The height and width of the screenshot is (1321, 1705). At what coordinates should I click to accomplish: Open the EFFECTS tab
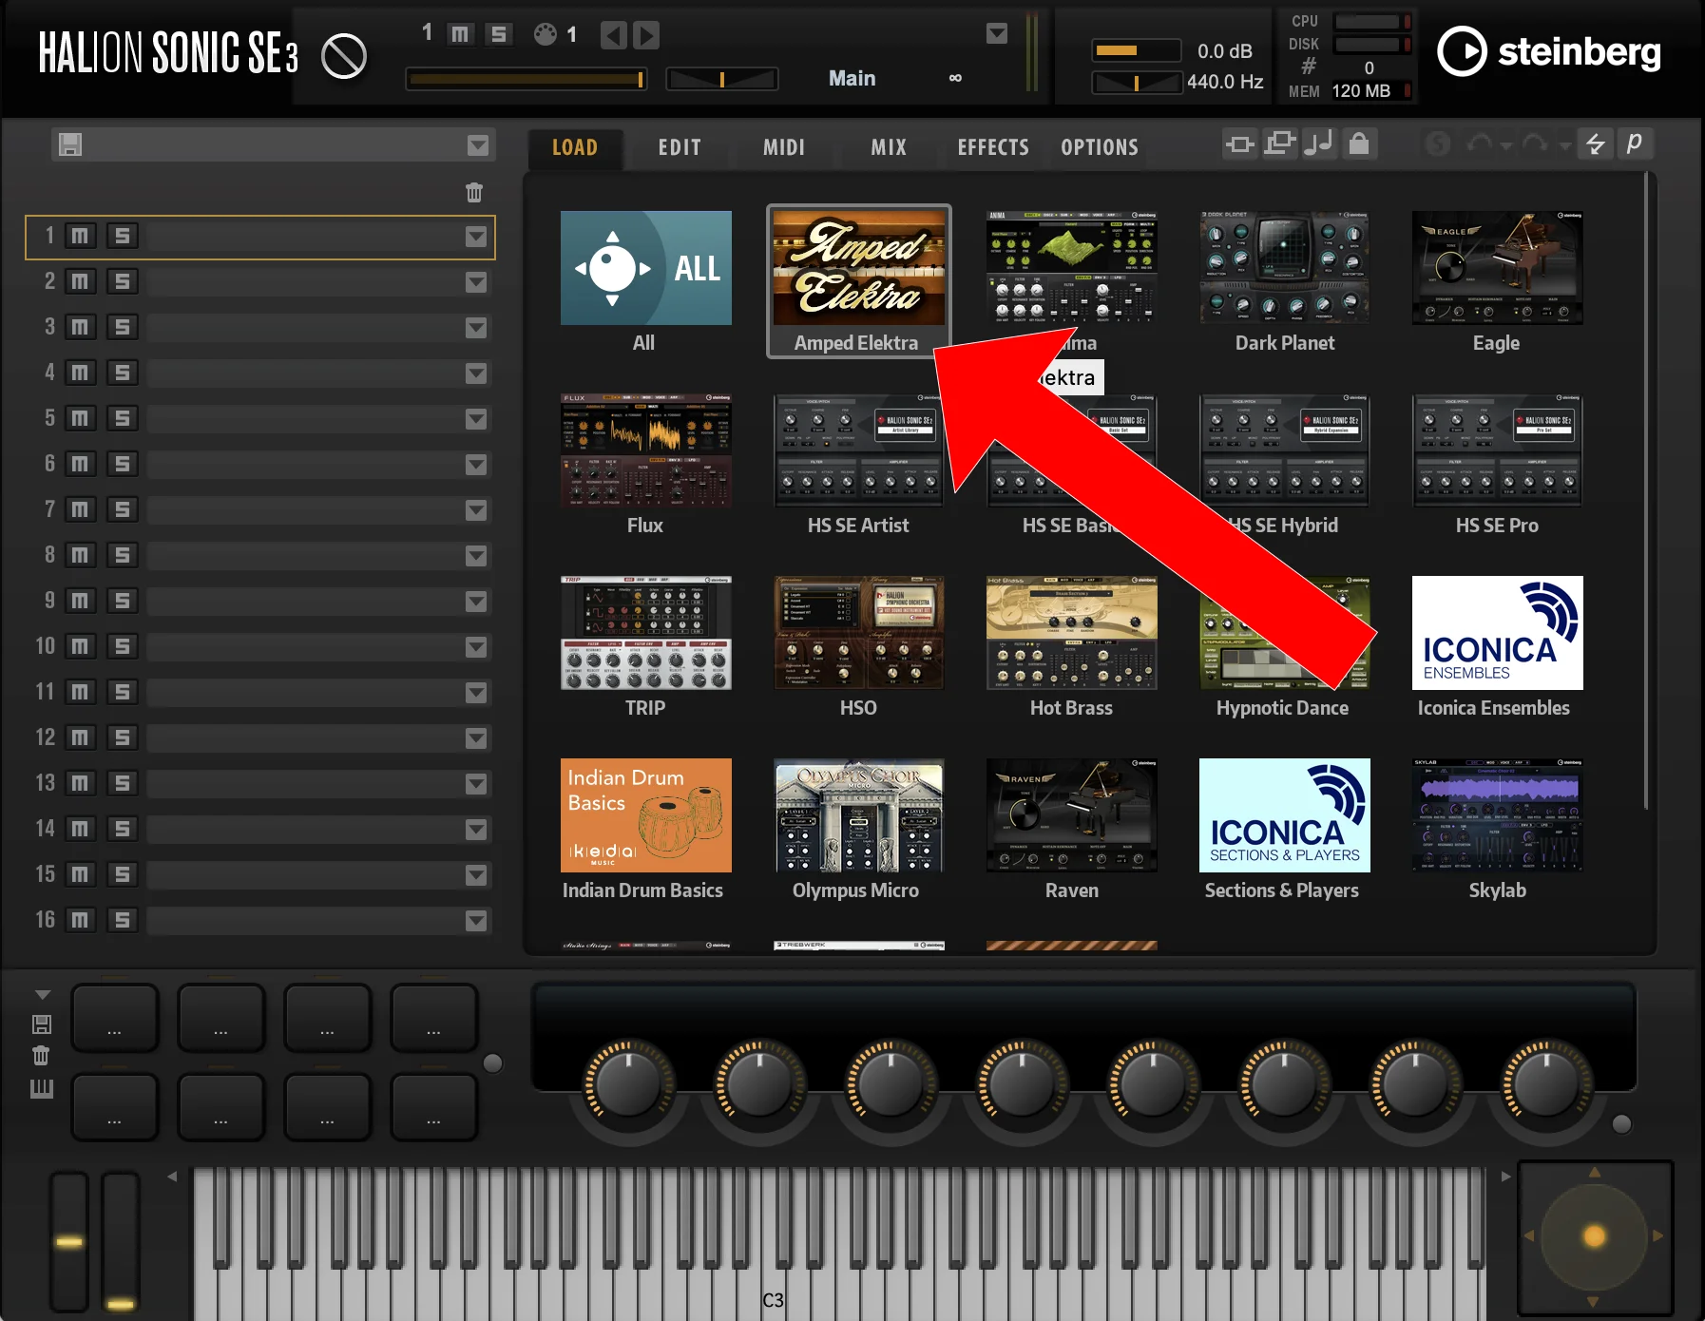point(993,147)
